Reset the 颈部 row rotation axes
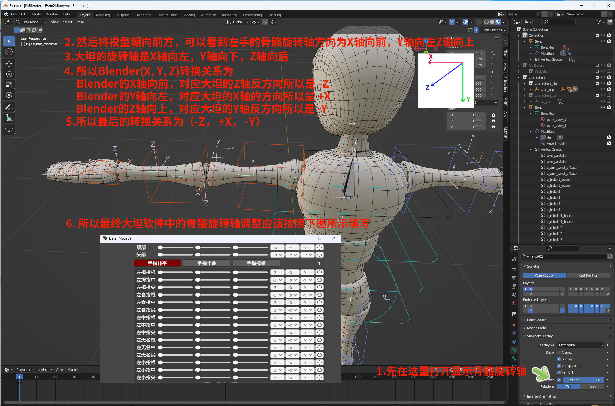The height and width of the screenshot is (406, 615). (320, 247)
